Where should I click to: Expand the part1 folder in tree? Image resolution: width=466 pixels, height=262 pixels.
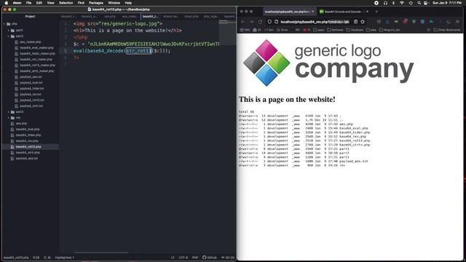(9, 31)
